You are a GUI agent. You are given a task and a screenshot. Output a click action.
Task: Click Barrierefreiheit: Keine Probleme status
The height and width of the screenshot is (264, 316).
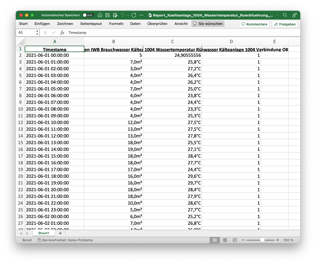point(65,240)
